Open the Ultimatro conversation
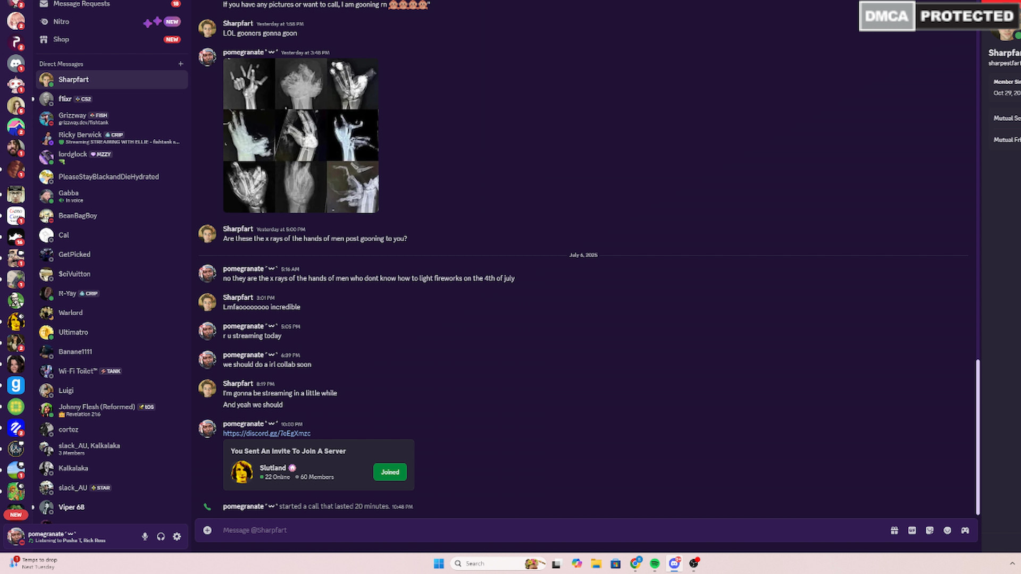The height and width of the screenshot is (574, 1021). (112, 332)
